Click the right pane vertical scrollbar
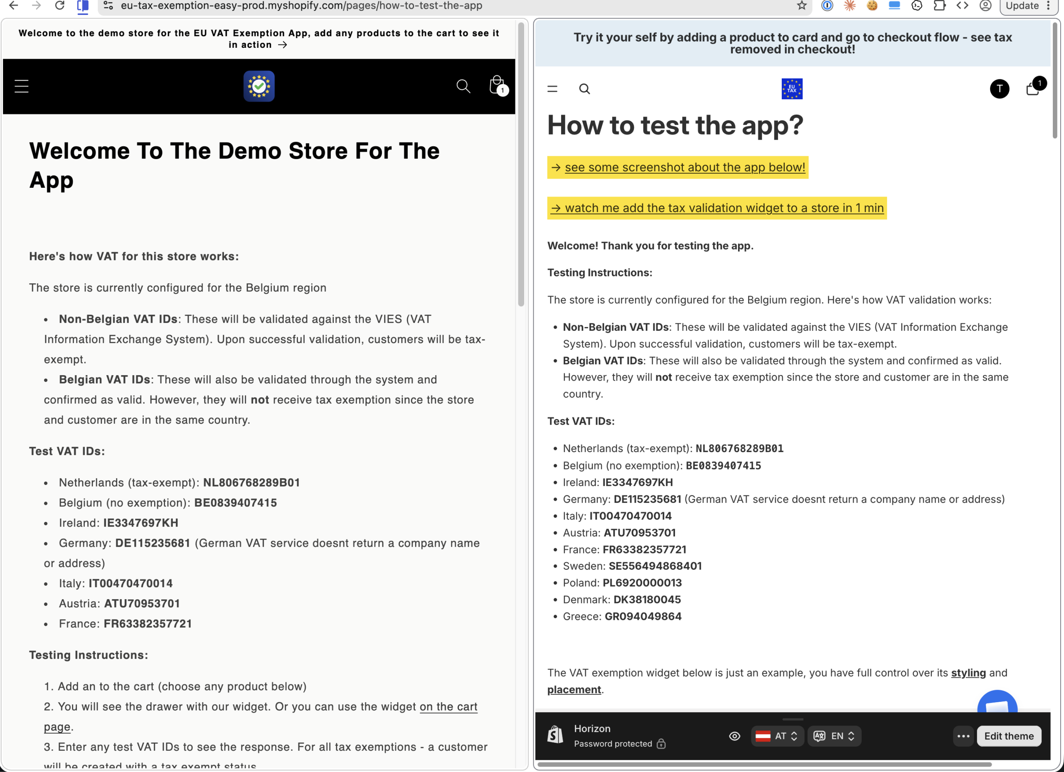Image resolution: width=1064 pixels, height=772 pixels. click(1055, 80)
